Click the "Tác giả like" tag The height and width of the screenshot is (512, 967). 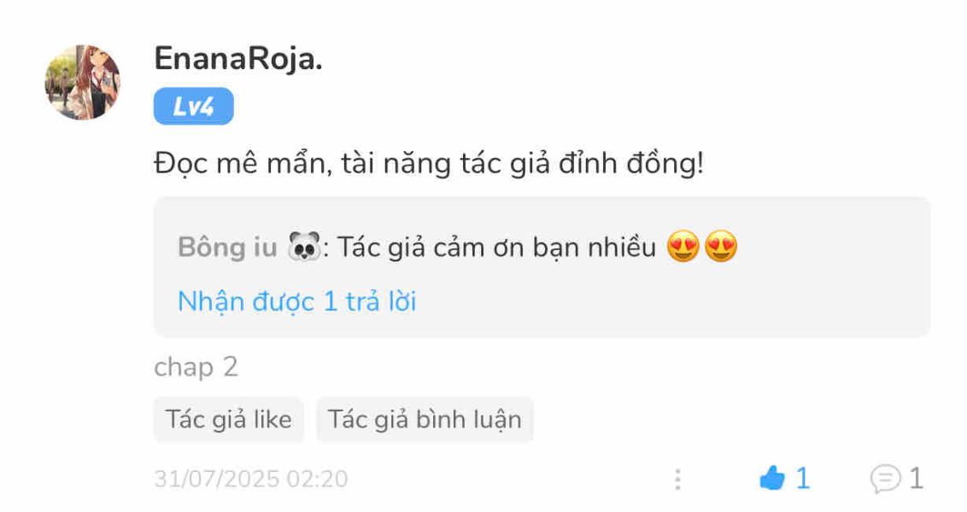(228, 420)
